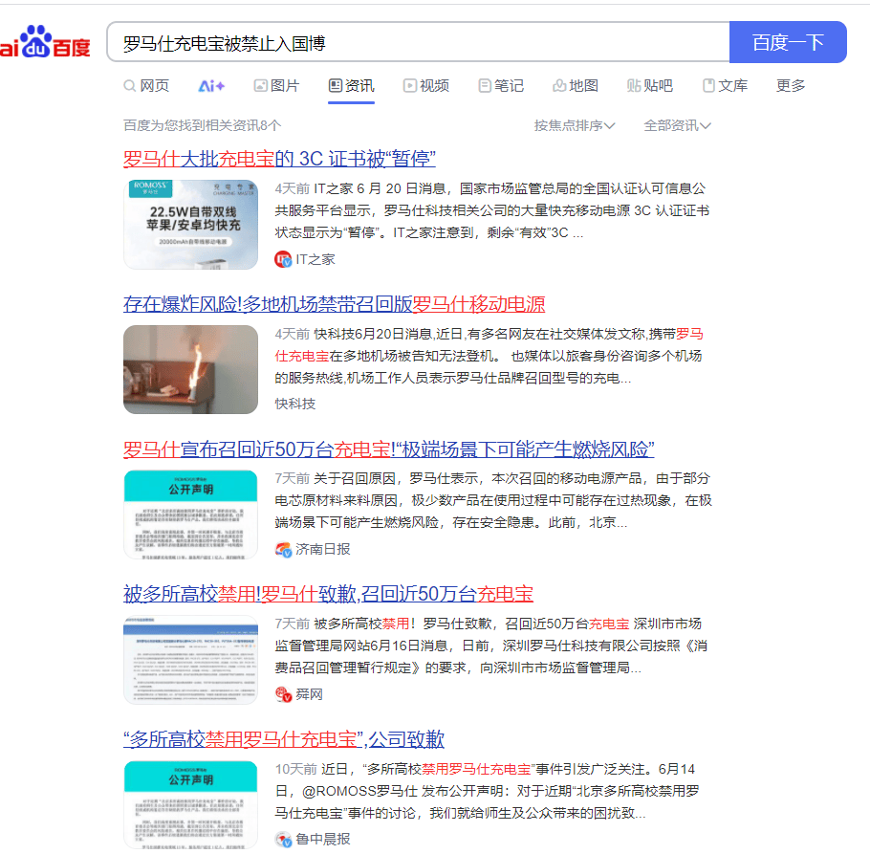Open the 贴吧 tab
The image size is (870, 854).
point(650,86)
